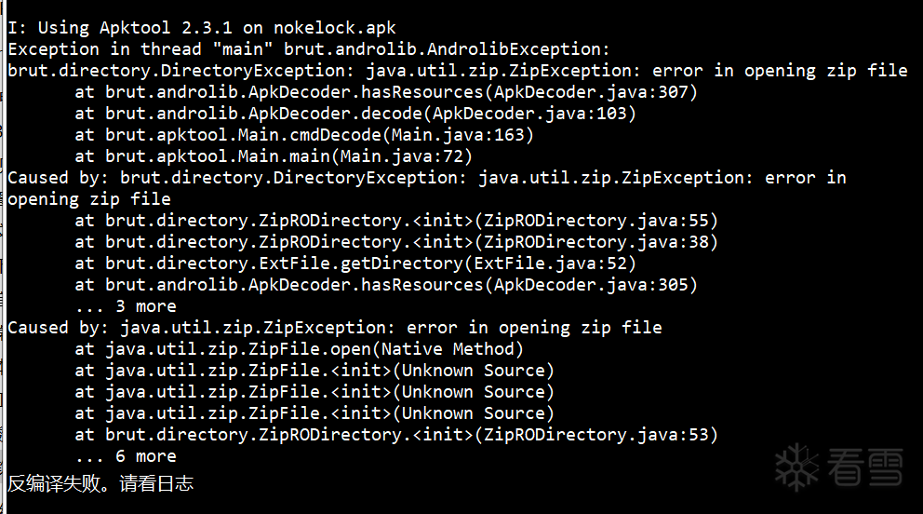Image resolution: width=923 pixels, height=514 pixels.
Task: Click the Main.main(Main.java:72) line
Action: (274, 156)
